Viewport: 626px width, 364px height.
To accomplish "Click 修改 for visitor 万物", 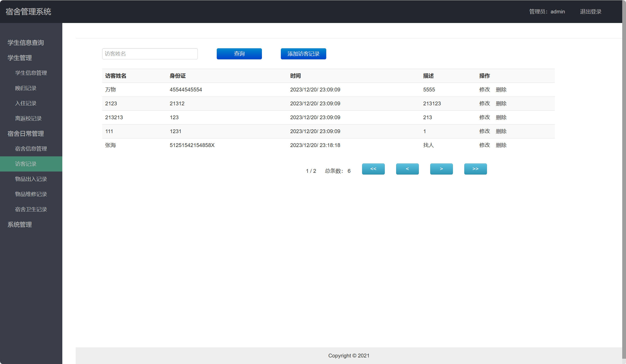I will [x=484, y=90].
